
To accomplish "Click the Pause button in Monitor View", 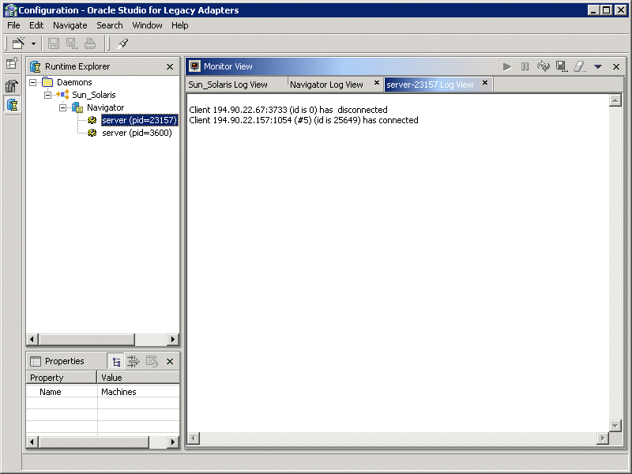I will (x=525, y=66).
